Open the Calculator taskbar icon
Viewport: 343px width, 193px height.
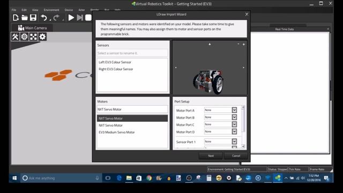[x=209, y=178]
